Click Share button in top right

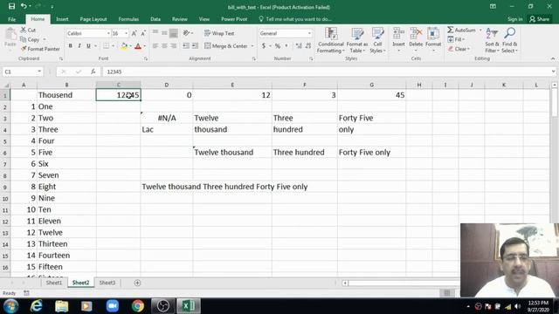point(540,19)
